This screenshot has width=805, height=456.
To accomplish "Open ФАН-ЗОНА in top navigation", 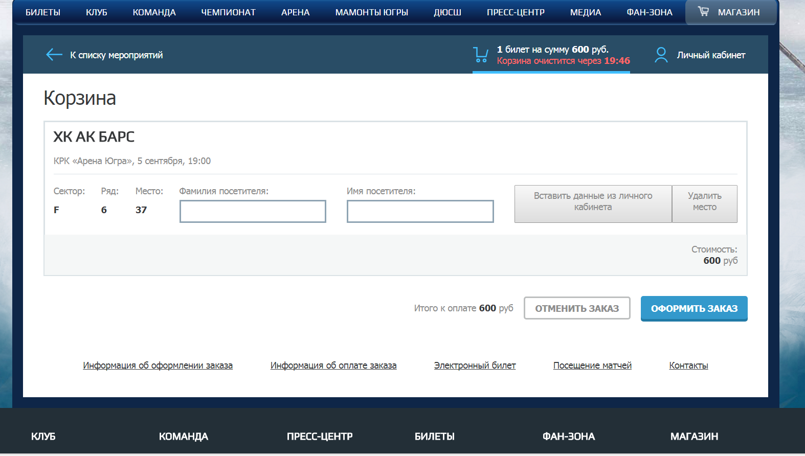I will [x=650, y=12].
